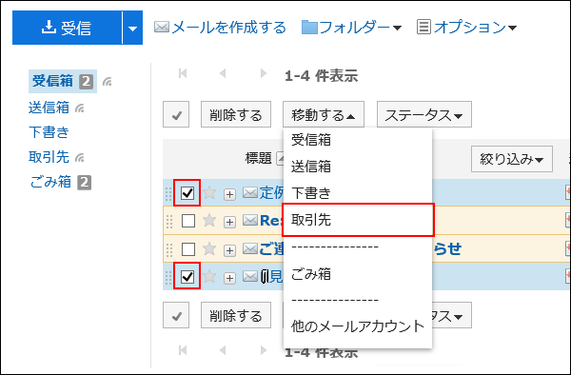
Task: Click attachment clip icon on fourth mail
Action: coord(265,277)
